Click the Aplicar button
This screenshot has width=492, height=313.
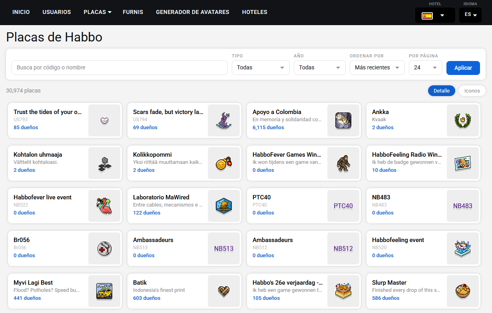tap(463, 68)
